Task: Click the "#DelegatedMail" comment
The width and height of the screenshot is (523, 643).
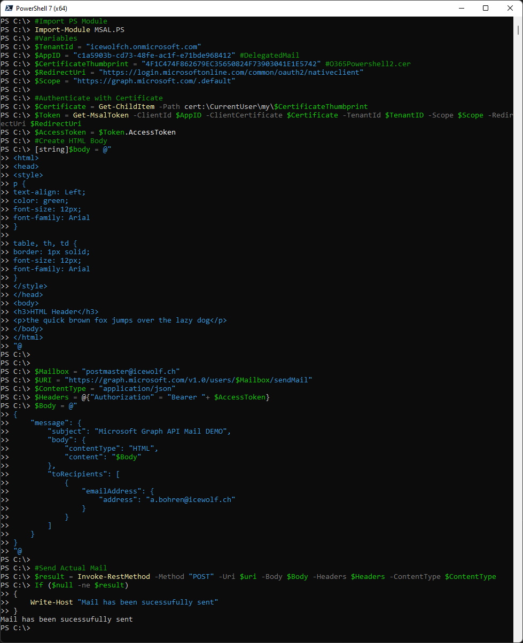Action: coord(270,56)
